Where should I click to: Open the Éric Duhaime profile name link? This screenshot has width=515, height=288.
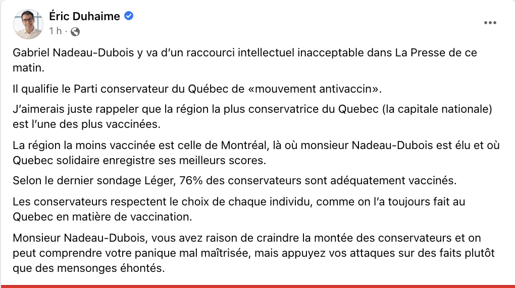click(x=84, y=16)
